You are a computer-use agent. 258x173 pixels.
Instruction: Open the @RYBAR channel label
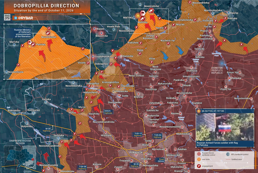[x=25, y=18]
